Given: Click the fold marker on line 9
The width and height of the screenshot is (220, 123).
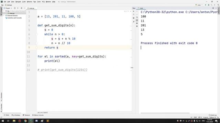Looking at the screenshot, I should (x=36, y=47).
